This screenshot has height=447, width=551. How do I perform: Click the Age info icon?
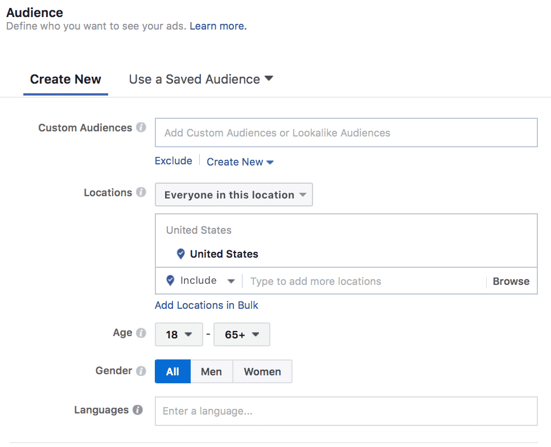pyautogui.click(x=141, y=333)
